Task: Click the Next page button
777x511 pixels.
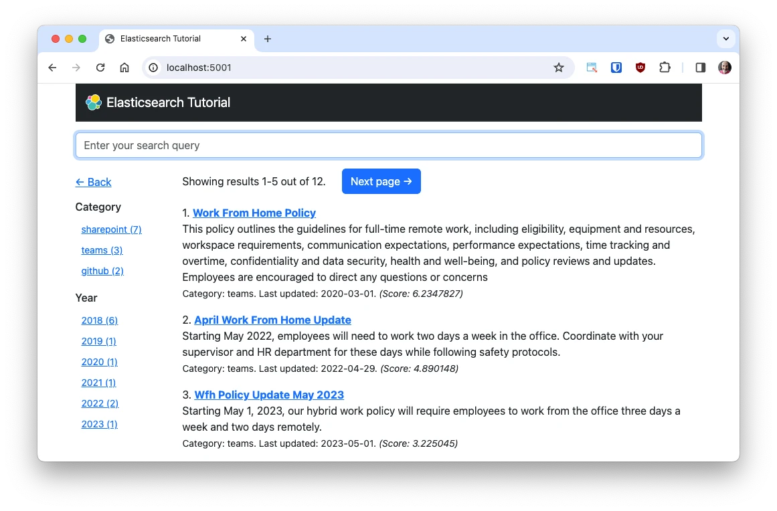Action: (x=381, y=181)
